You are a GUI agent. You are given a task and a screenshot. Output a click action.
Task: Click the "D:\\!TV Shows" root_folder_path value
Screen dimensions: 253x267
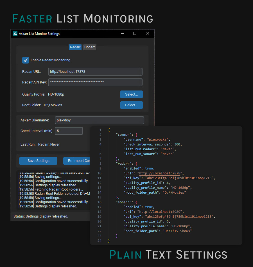[177, 231]
